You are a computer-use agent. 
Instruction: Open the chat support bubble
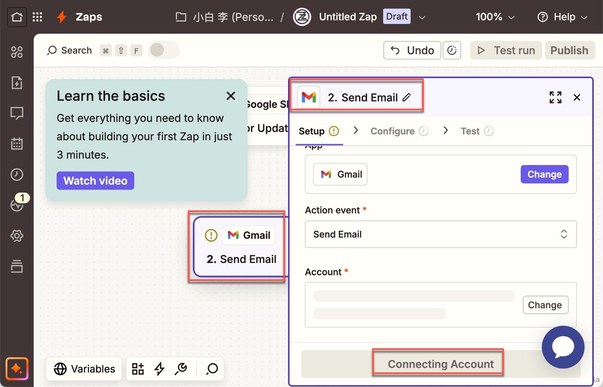coord(563,347)
